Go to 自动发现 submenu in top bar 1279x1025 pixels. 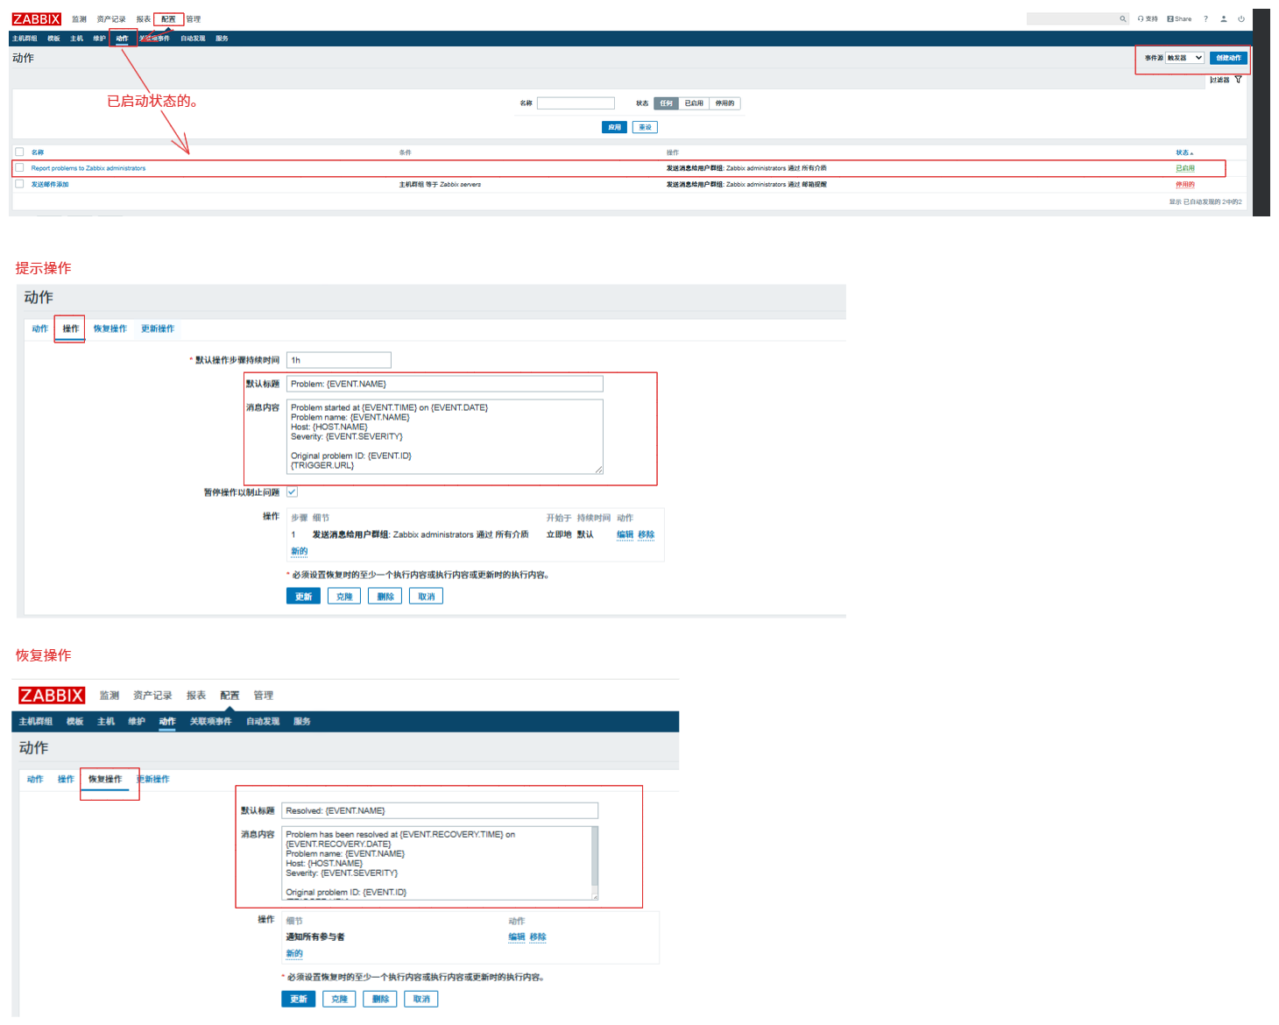193,39
